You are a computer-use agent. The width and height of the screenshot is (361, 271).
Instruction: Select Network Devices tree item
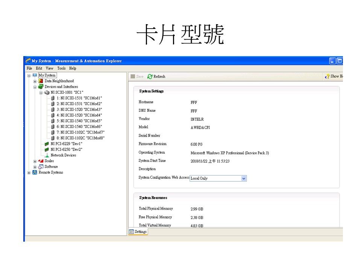(x=63, y=155)
